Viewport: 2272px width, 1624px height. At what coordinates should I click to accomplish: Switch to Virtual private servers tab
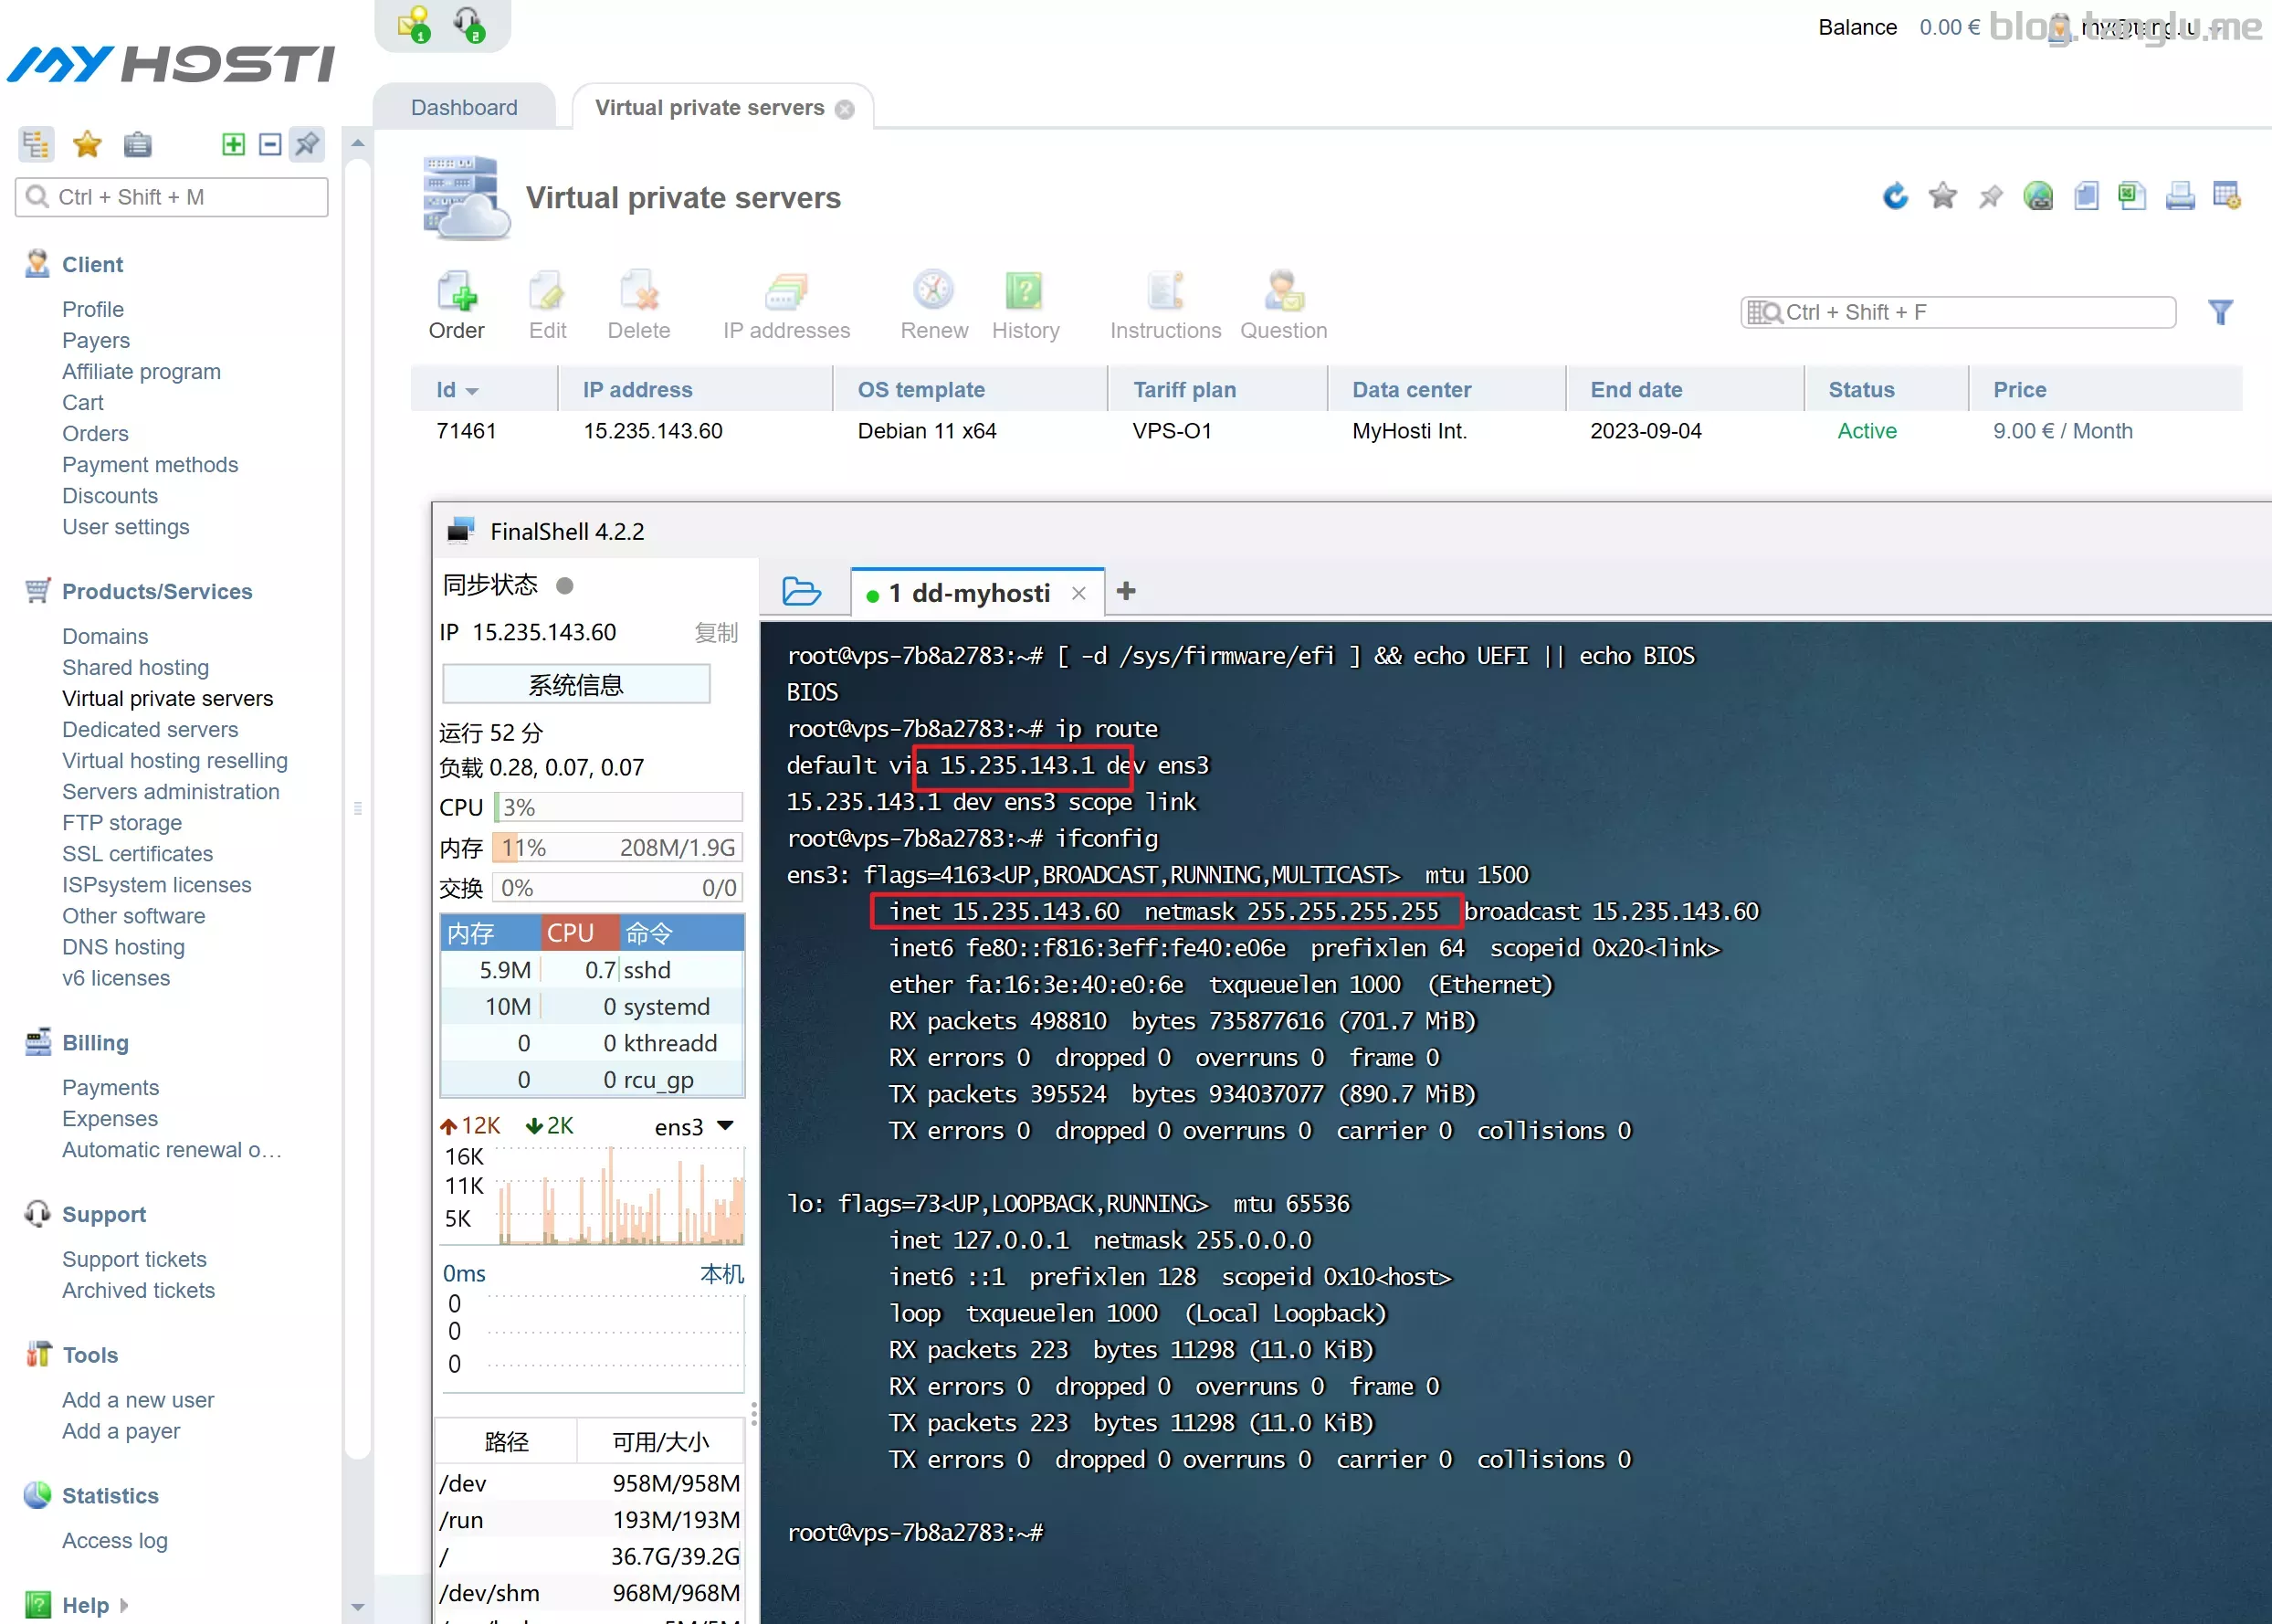point(710,107)
